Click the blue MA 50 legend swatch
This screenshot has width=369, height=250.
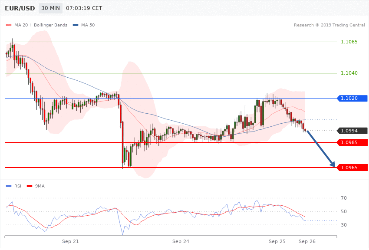click(x=76, y=25)
